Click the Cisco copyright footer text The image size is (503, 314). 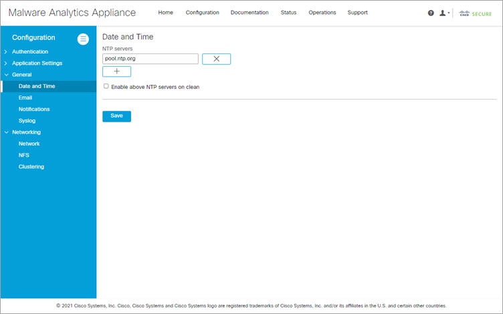click(x=252, y=306)
